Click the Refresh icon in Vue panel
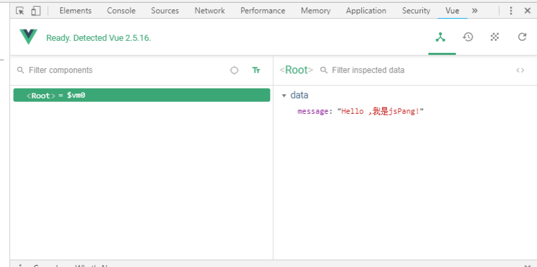Image resolution: width=537 pixels, height=267 pixels. pyautogui.click(x=522, y=37)
